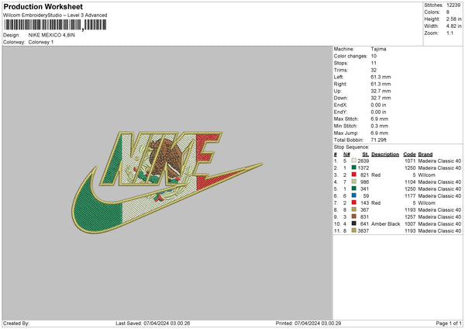Click the green swatch beside stitch count 1372
465x329 pixels.
pos(354,168)
